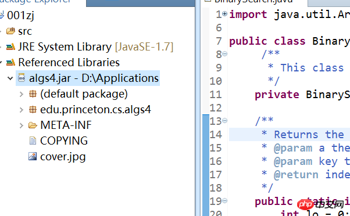This screenshot has height=216, width=350.
Task: Click the 001zj project icon
Action: (2, 15)
